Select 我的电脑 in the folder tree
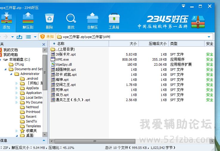The image size is (220, 151). [x=10, y=55]
